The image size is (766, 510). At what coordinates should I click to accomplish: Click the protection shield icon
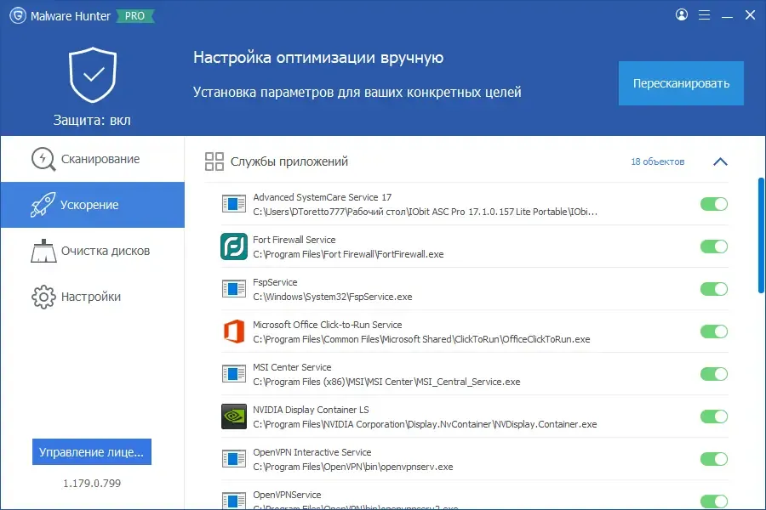coord(93,75)
